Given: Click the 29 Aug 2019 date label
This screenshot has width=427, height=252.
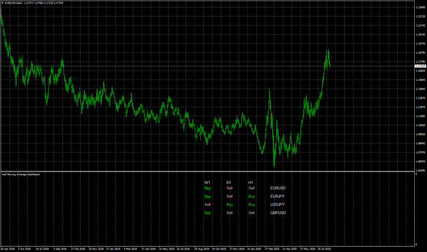Looking at the screenshot, I should click(x=202, y=249).
